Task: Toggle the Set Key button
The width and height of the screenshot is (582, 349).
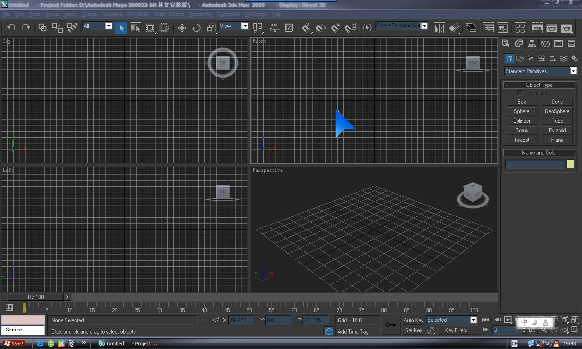Action: [x=413, y=330]
